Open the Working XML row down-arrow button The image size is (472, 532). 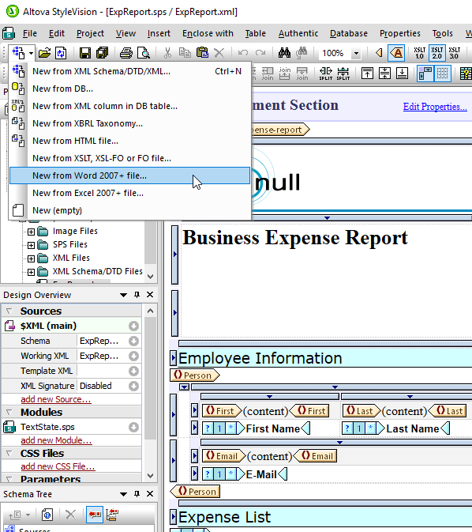click(134, 356)
